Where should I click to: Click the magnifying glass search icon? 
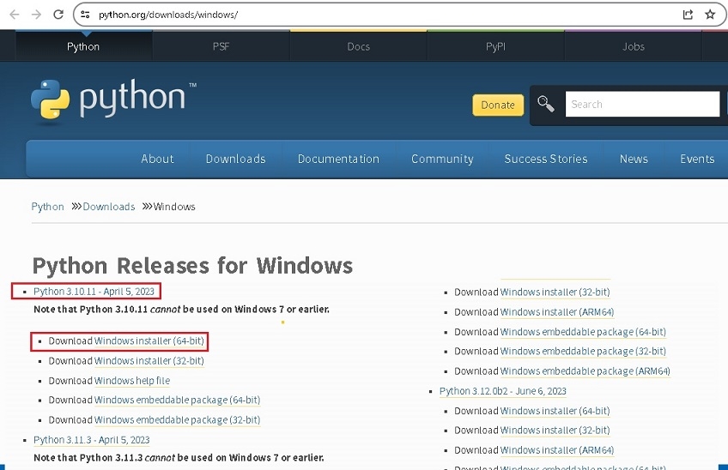[546, 105]
